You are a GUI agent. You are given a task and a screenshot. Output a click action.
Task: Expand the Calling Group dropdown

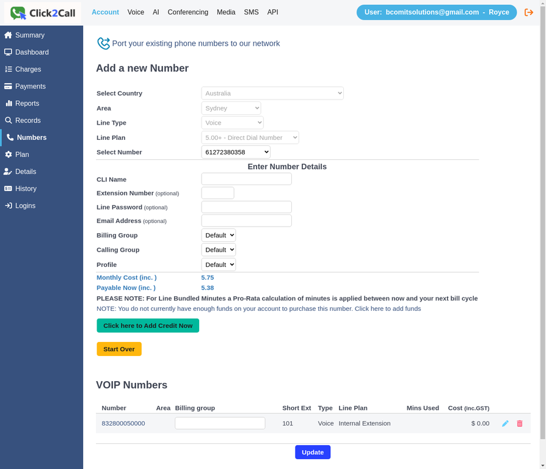[x=218, y=250]
